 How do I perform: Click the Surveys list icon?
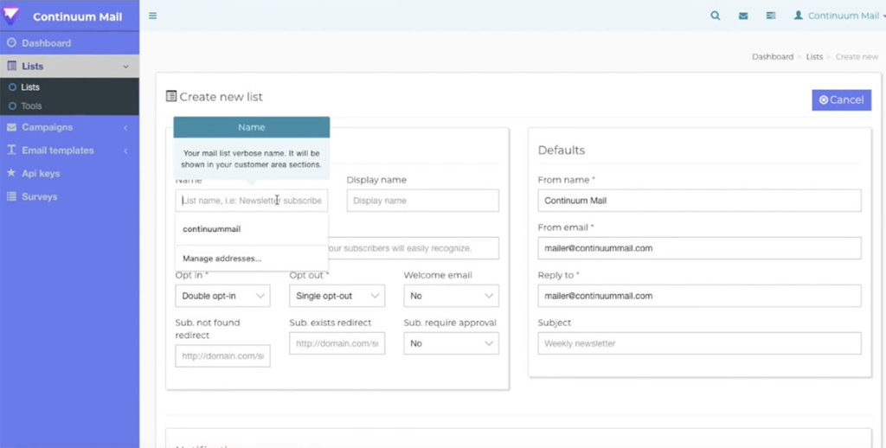11,196
